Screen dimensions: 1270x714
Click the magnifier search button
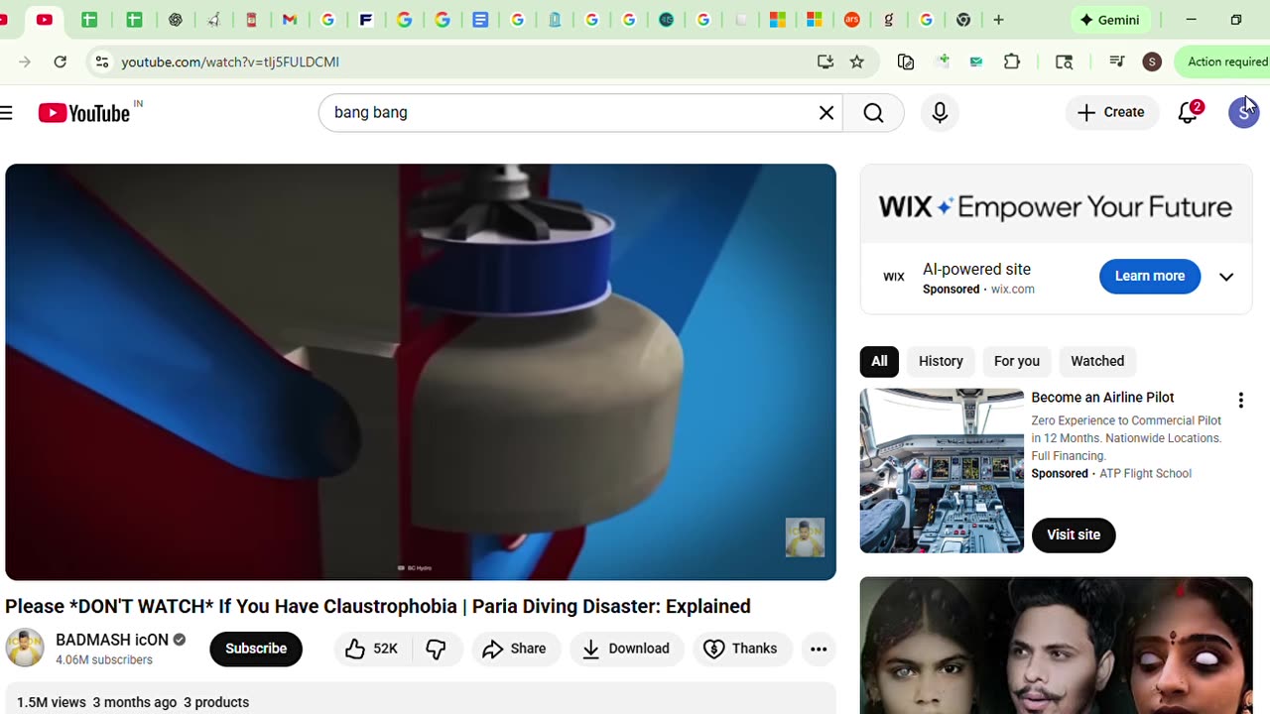tap(873, 113)
